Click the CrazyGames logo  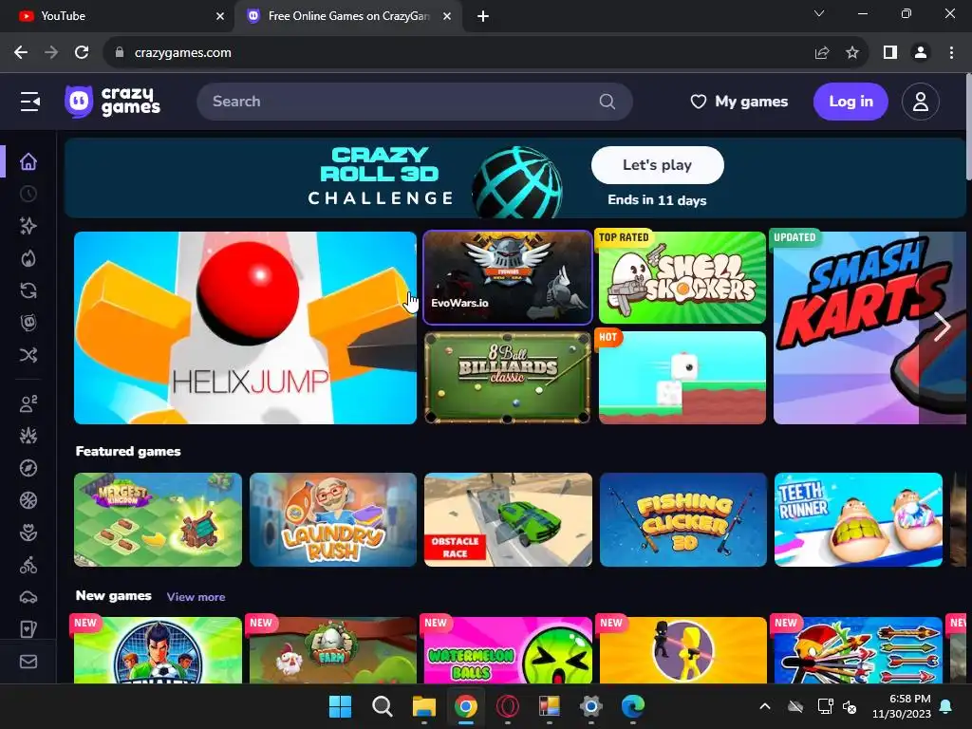[112, 101]
